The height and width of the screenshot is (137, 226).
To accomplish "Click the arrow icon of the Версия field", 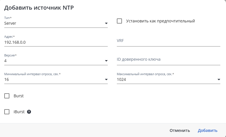I will click(x=106, y=61).
